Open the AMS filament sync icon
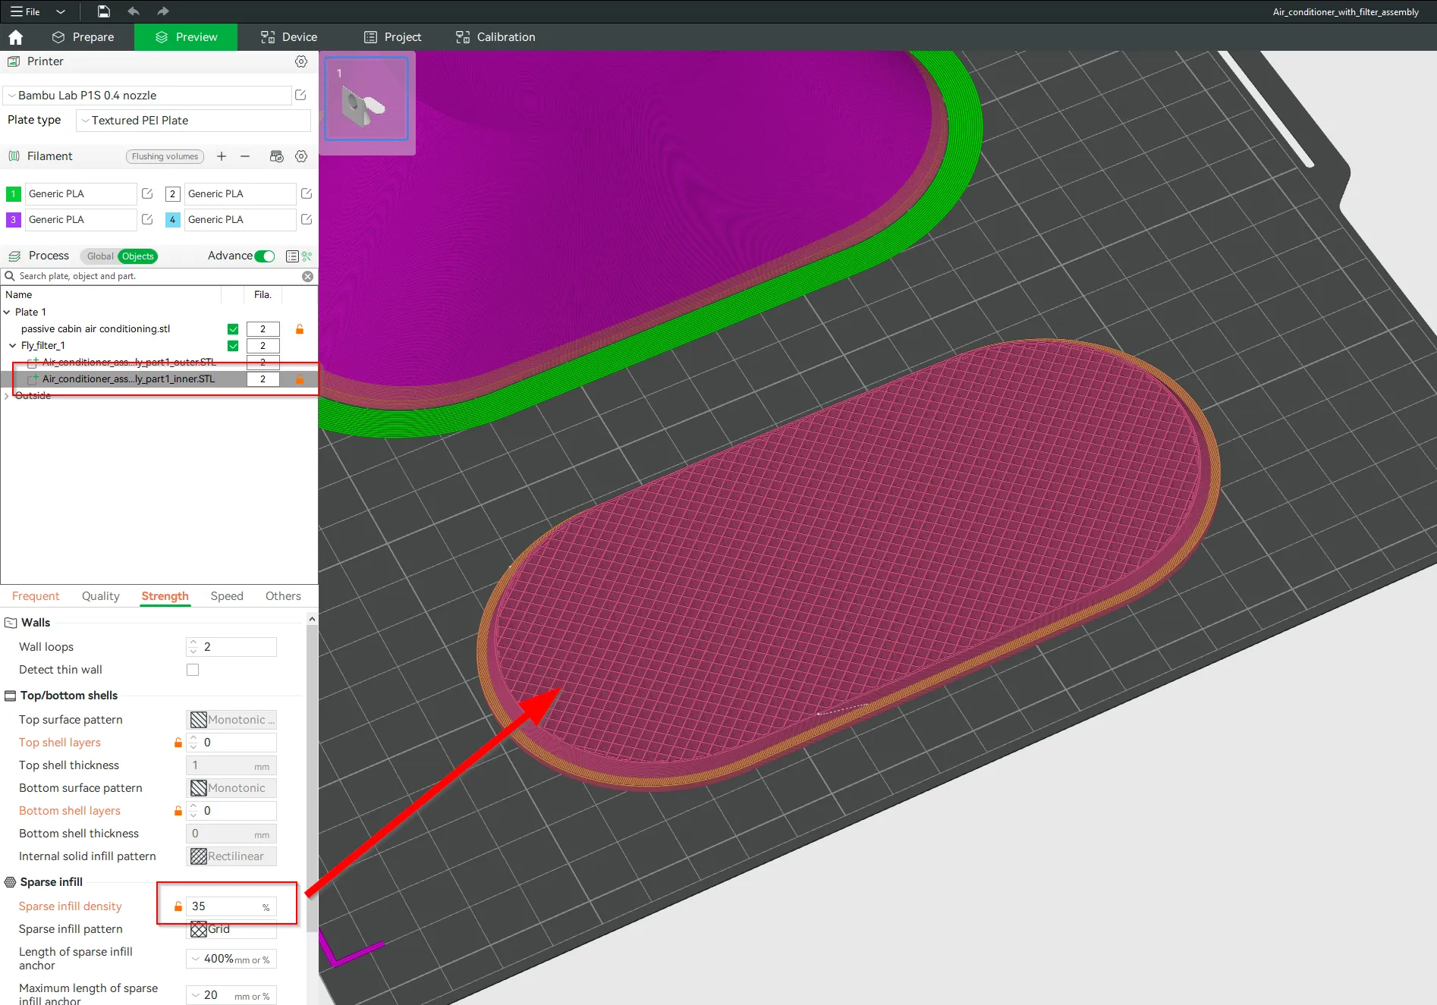This screenshot has height=1005, width=1437. [x=277, y=156]
